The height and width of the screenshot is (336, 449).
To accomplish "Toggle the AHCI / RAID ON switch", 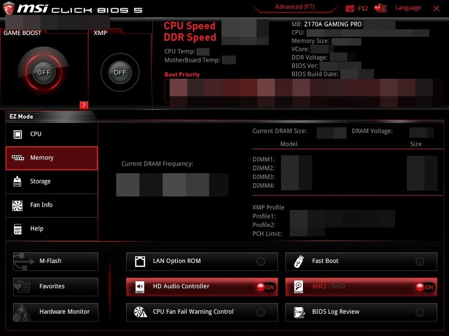I will [425, 287].
